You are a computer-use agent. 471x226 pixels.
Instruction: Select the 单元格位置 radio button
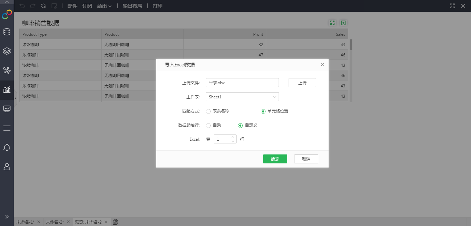click(x=263, y=111)
